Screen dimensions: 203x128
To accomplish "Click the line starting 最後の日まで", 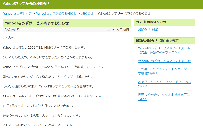I will pos(41,116).
